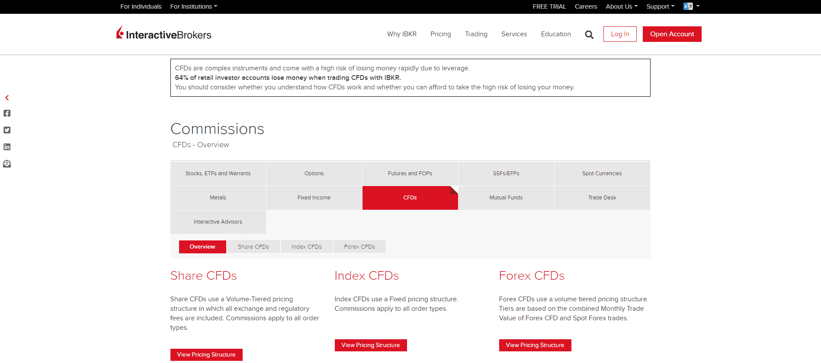Share this page on Twitter
Viewport: 821px width, 363px height.
click(x=7, y=130)
